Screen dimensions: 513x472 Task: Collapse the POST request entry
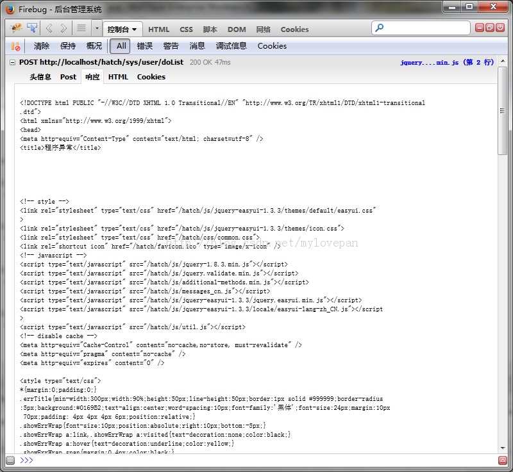[x=12, y=62]
